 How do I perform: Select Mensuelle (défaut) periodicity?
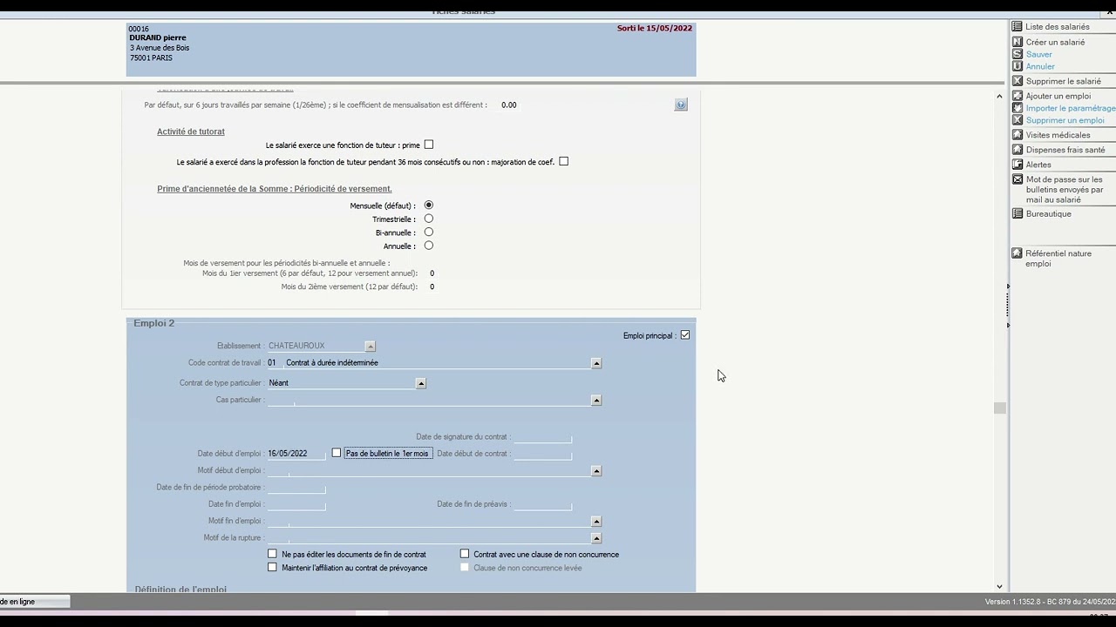click(x=428, y=206)
